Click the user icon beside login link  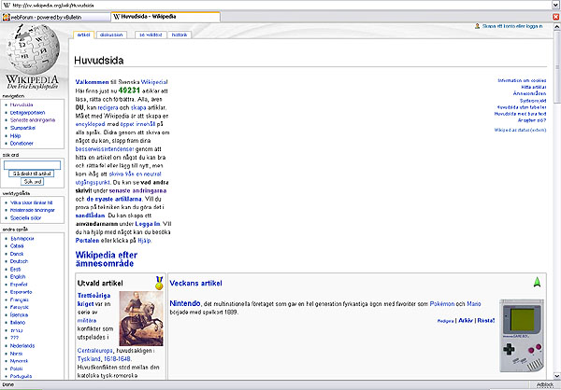coord(477,26)
